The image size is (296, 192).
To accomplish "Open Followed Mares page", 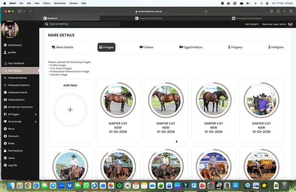I will pyautogui.click(x=17, y=78).
